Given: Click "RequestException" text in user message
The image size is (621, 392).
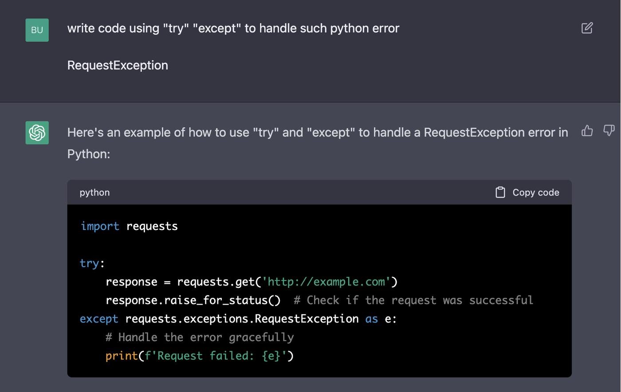Looking at the screenshot, I should [118, 66].
